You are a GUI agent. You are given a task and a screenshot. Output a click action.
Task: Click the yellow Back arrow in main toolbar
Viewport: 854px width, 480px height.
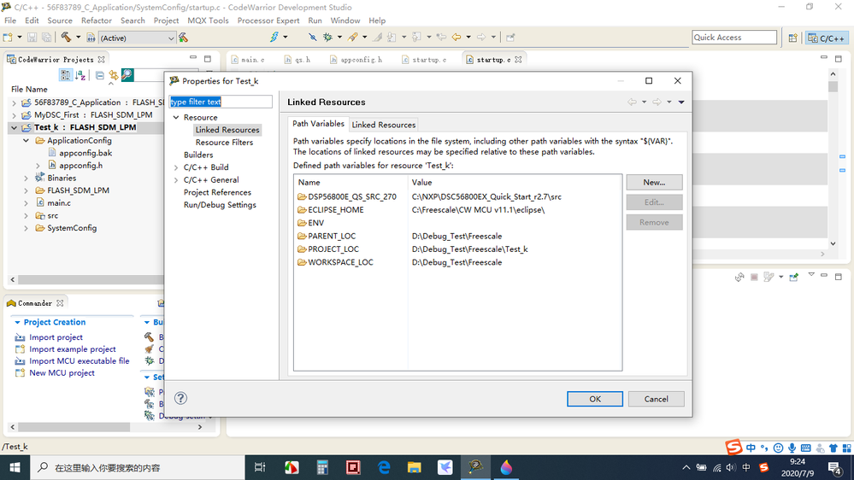click(x=456, y=37)
